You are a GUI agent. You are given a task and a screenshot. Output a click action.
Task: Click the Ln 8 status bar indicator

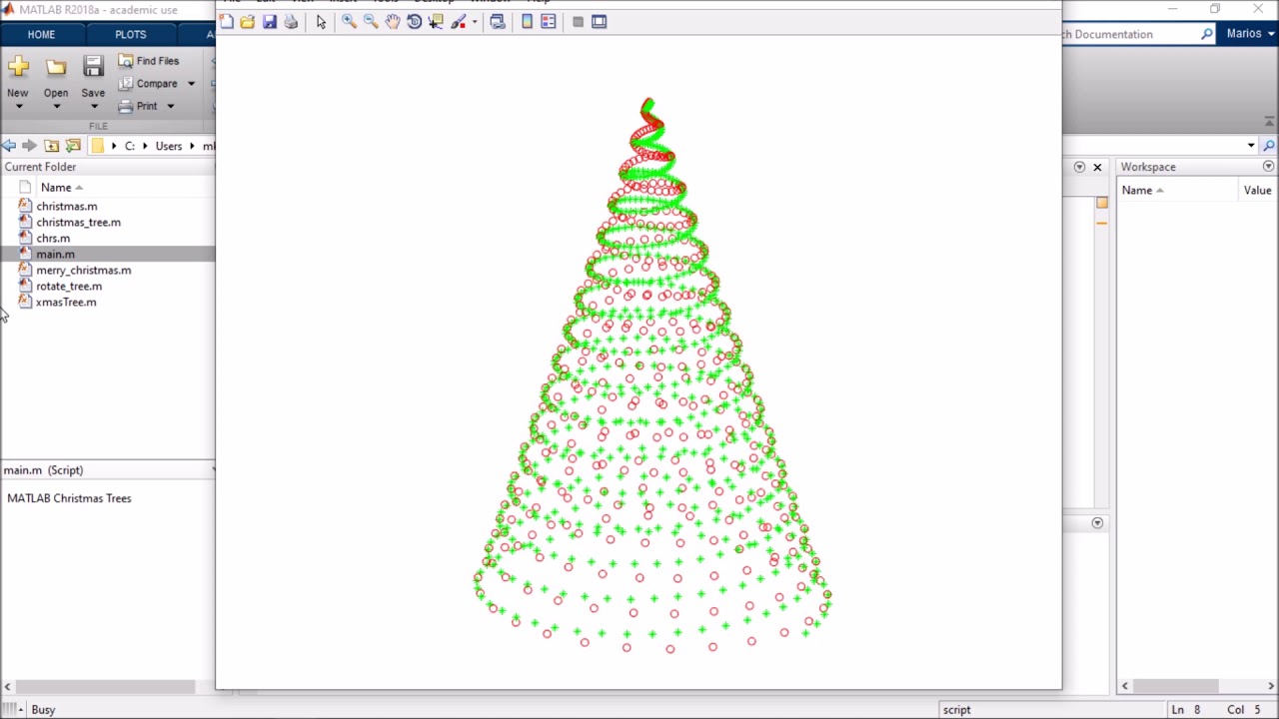tap(1185, 710)
